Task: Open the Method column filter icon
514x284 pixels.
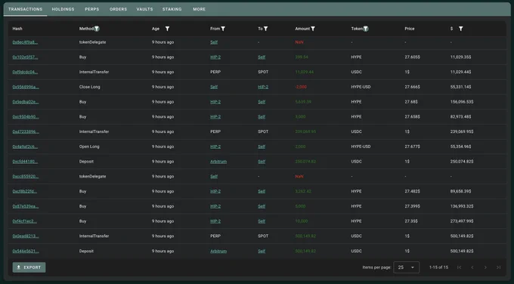Action: click(97, 29)
